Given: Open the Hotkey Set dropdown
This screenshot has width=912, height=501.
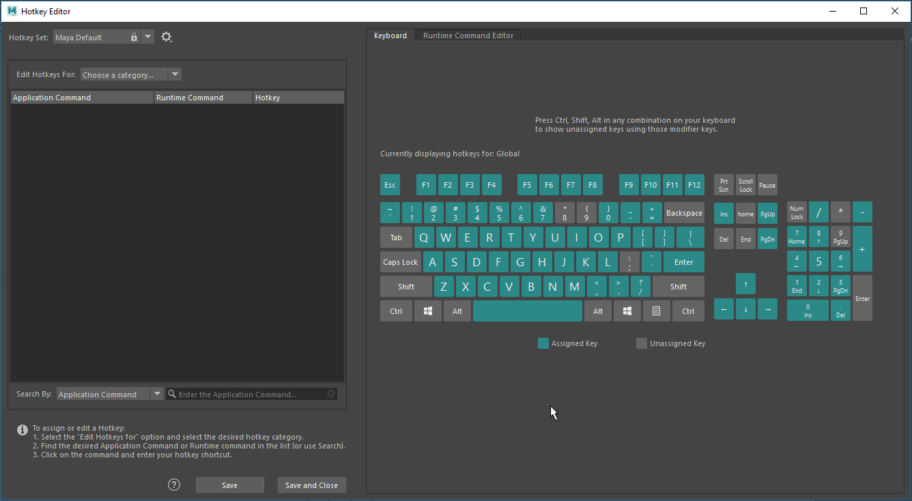Looking at the screenshot, I should [148, 38].
